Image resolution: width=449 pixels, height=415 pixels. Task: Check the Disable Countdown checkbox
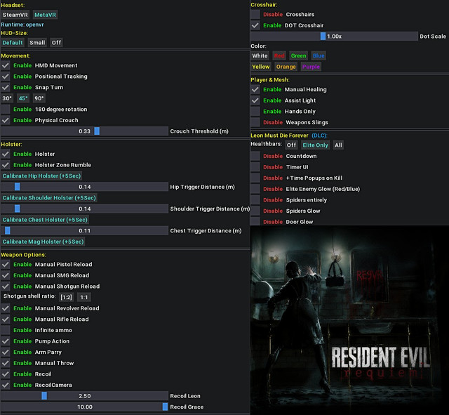point(255,156)
